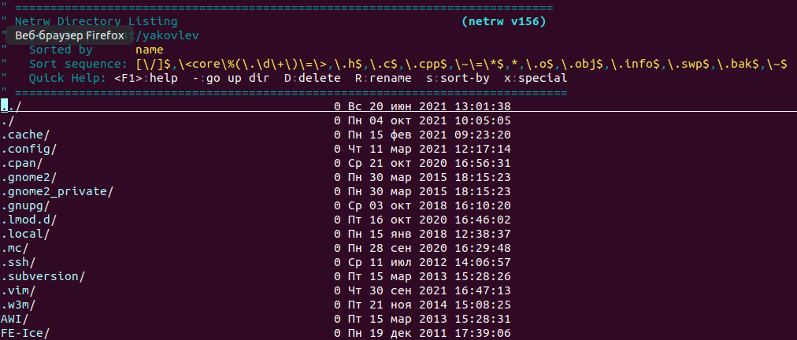
Task: Click the timestamp "15 мар 2013 15:28:31"
Action: pyautogui.click(x=439, y=320)
